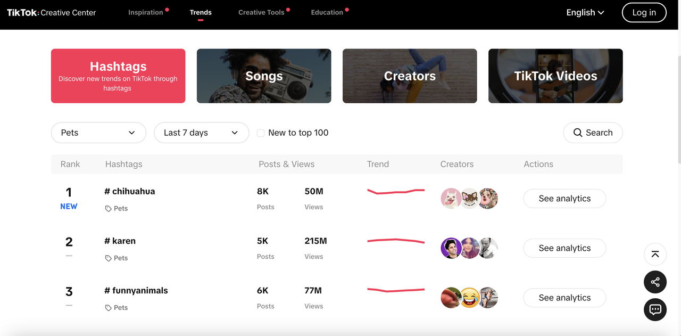The image size is (681, 336).
Task: Switch to the Creators card
Action: tap(410, 76)
